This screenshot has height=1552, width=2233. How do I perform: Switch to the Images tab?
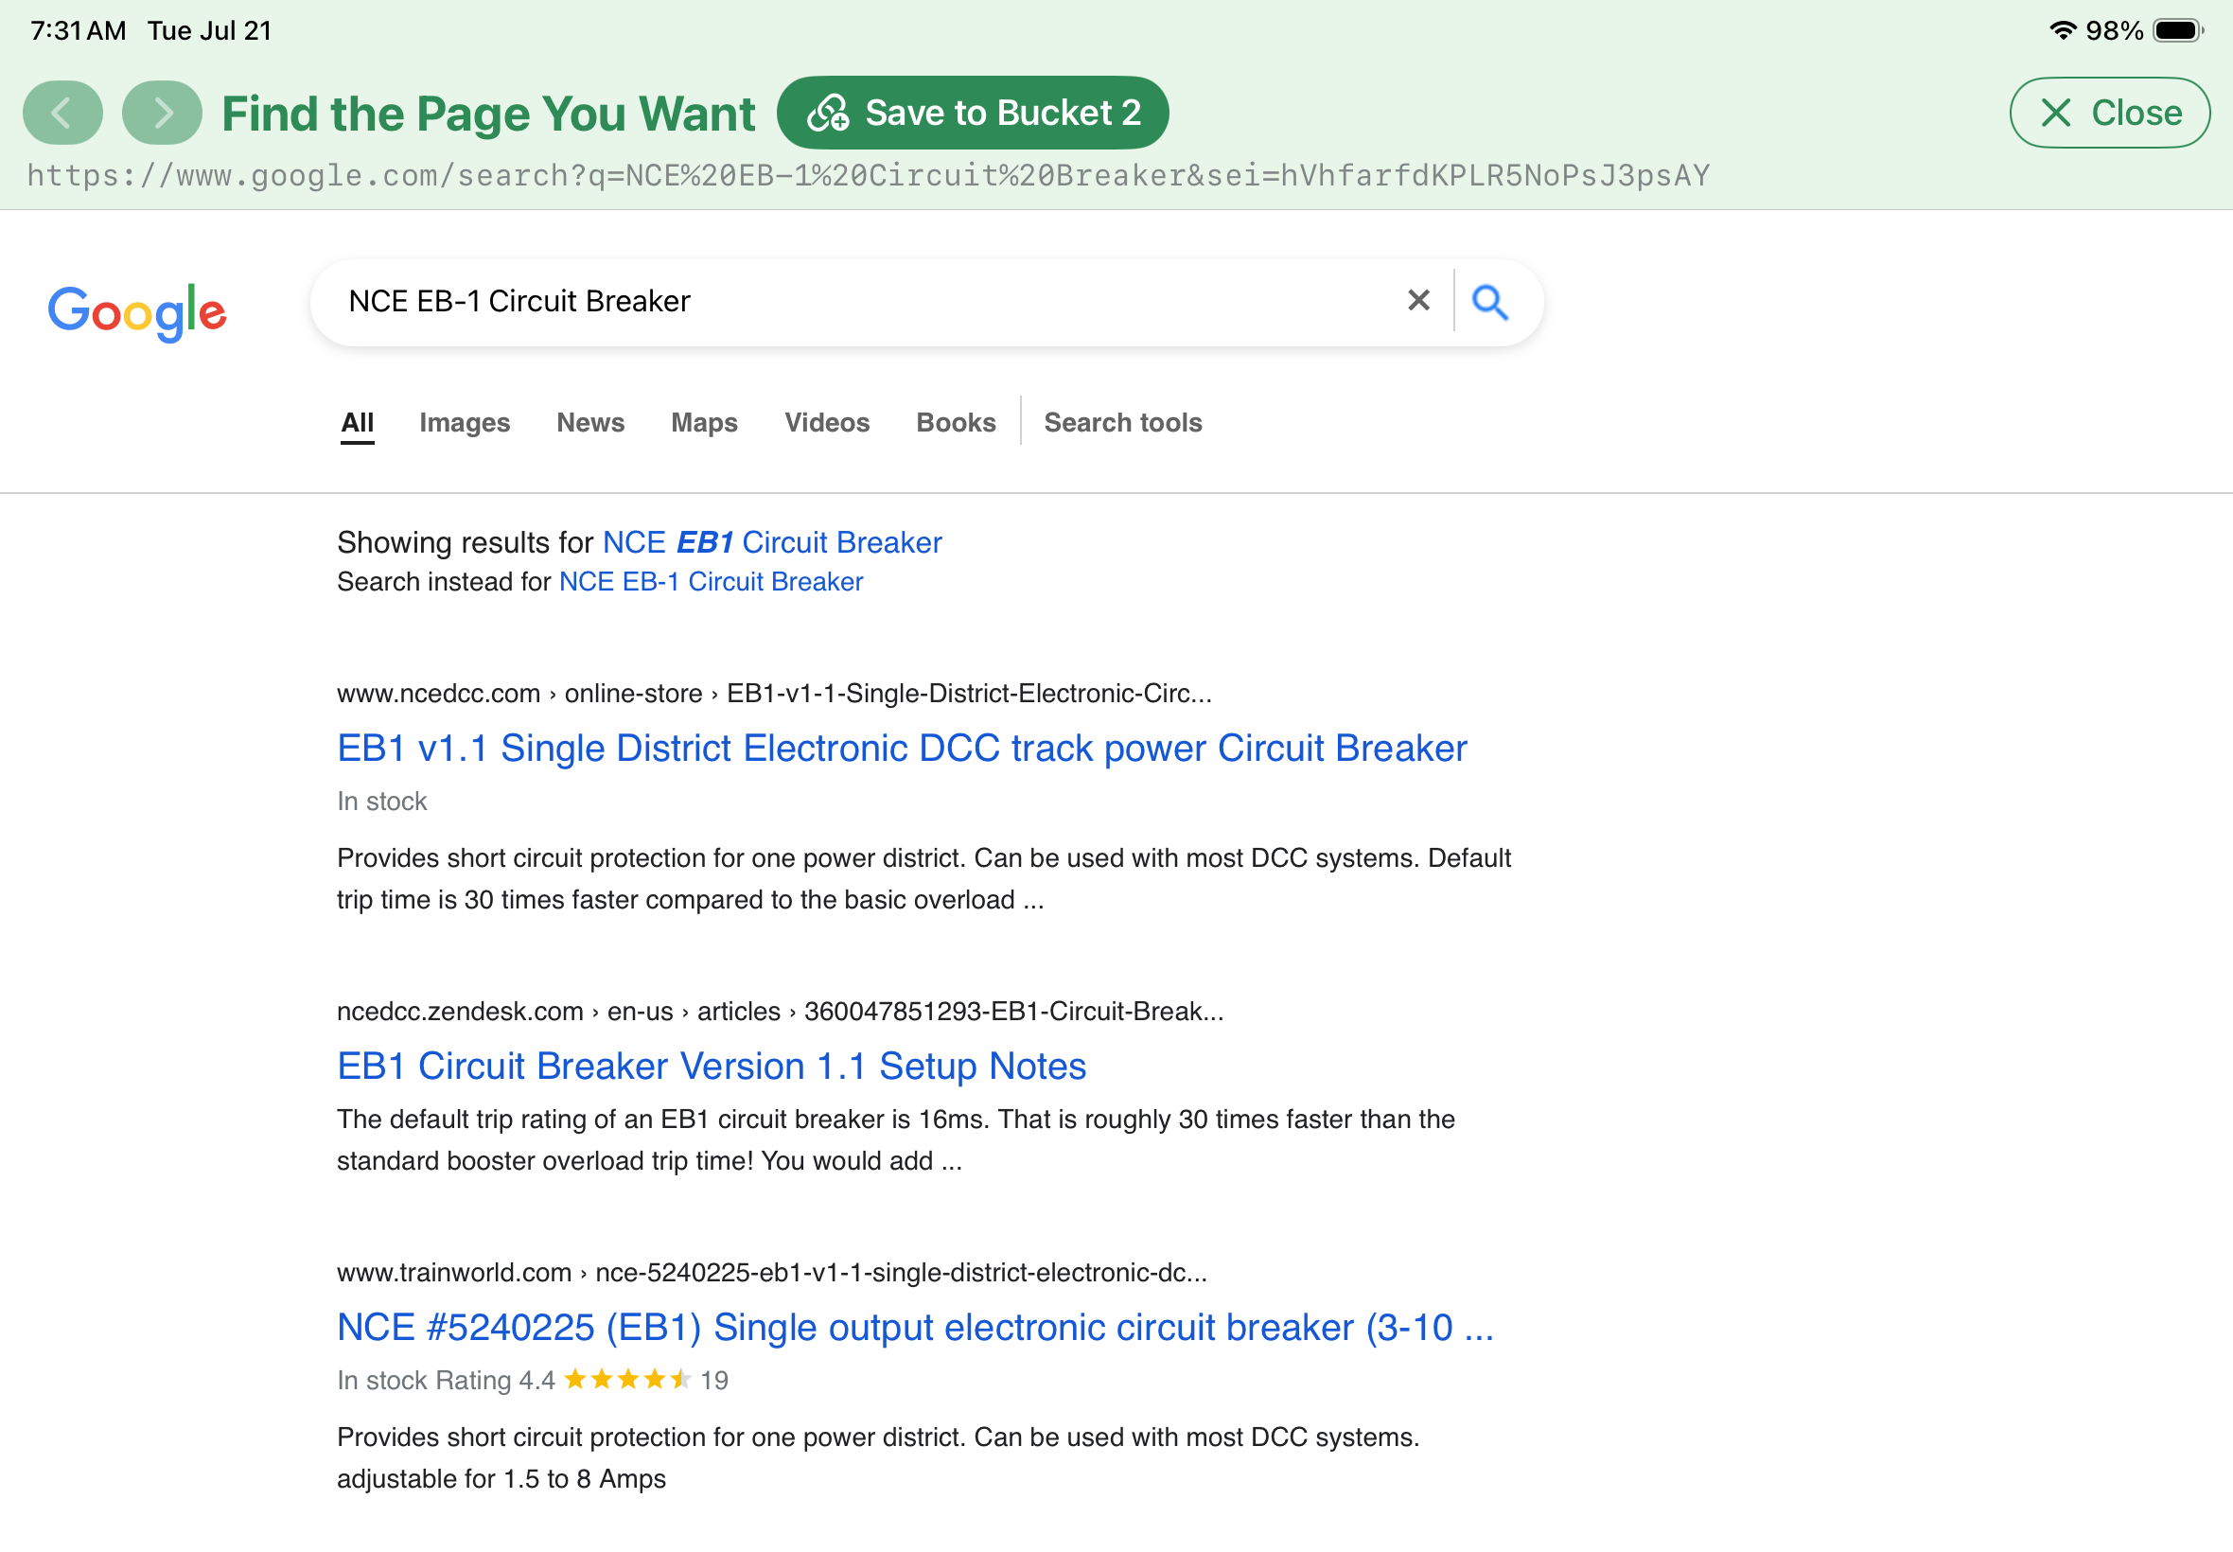tap(465, 423)
